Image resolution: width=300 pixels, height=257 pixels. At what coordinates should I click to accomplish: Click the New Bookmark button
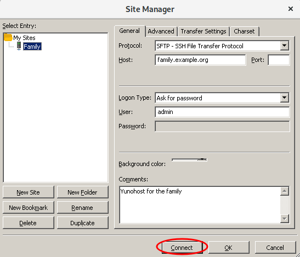(29, 208)
